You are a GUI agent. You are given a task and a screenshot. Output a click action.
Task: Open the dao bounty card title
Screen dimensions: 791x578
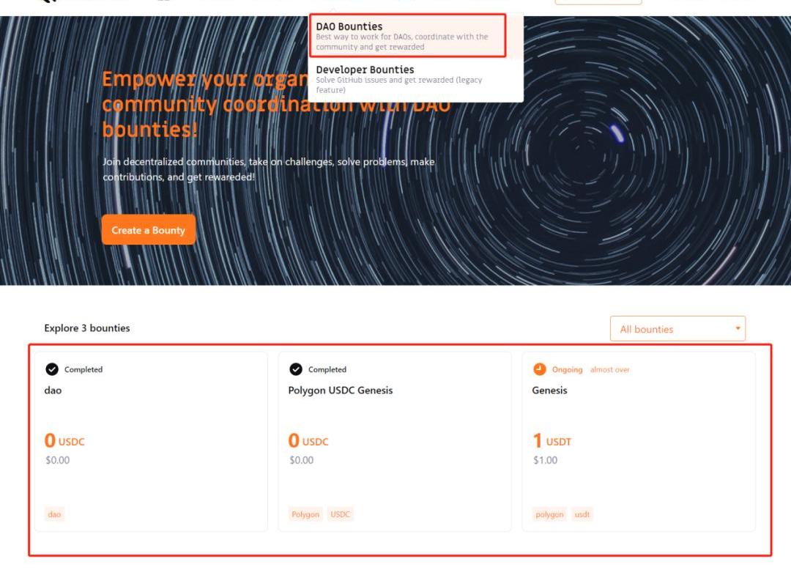[x=53, y=390]
